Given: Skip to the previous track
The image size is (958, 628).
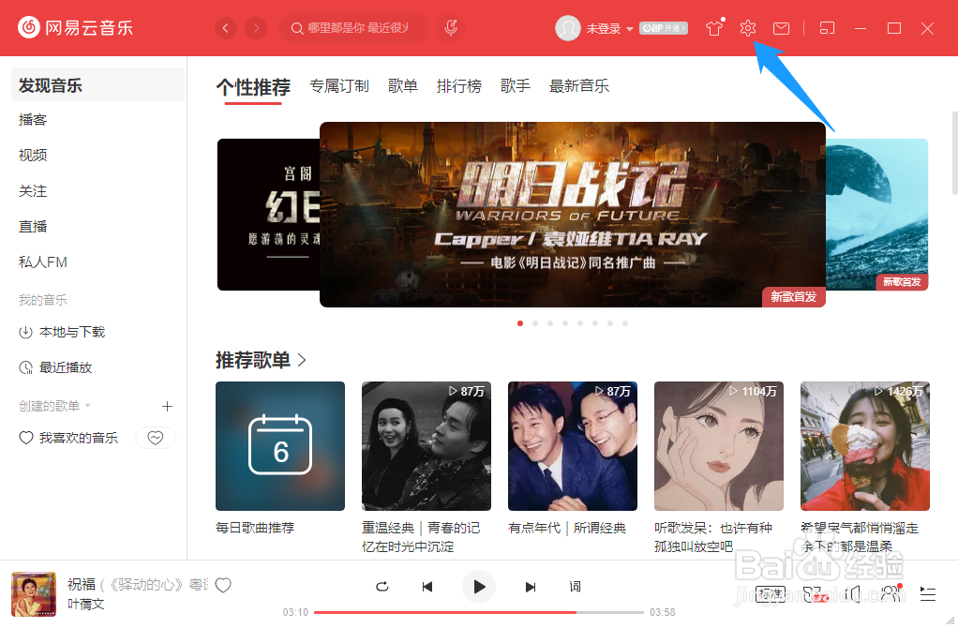Looking at the screenshot, I should (427, 587).
